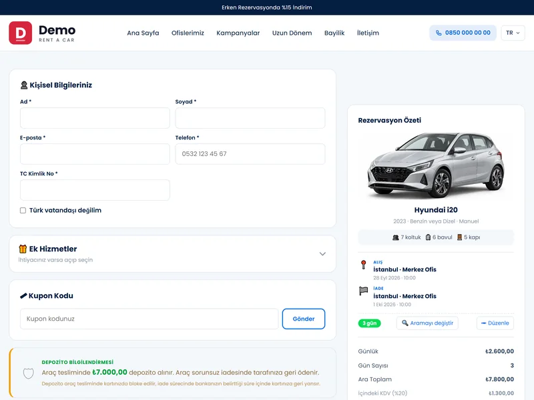
Task: Click the ticket icon beside Kupon Kodu
Action: point(23,296)
